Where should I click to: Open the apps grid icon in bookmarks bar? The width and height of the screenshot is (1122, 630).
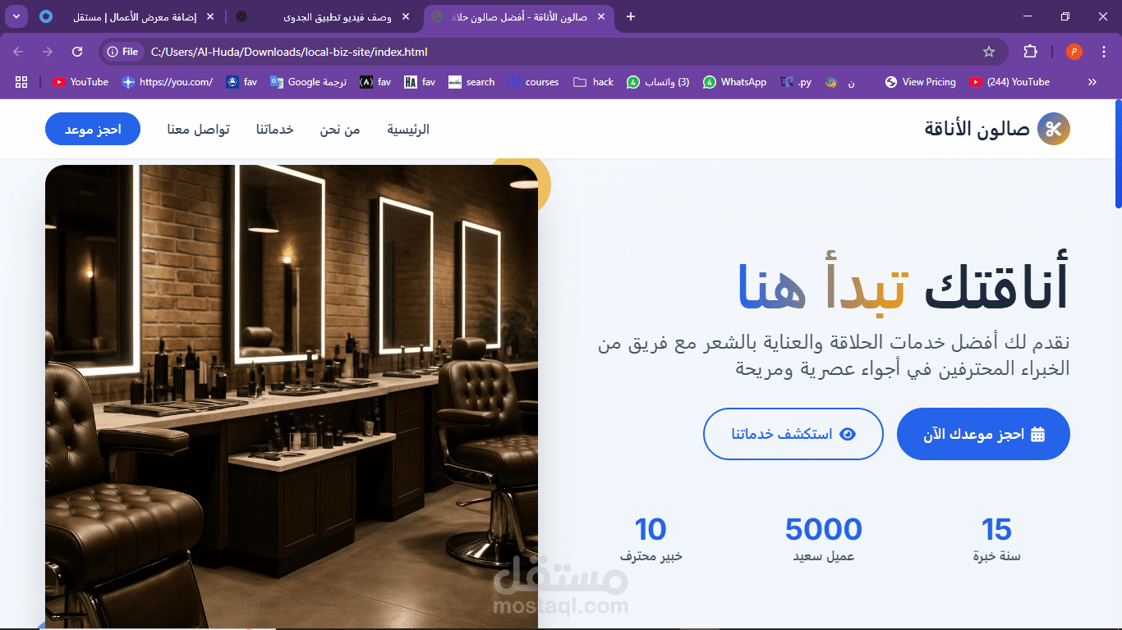coord(21,82)
